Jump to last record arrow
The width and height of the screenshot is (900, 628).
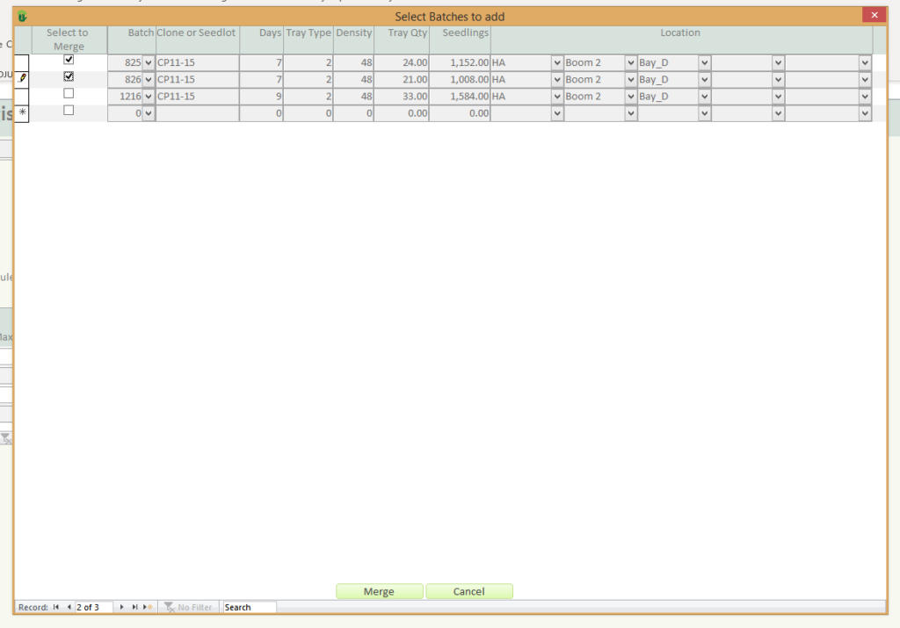click(134, 607)
